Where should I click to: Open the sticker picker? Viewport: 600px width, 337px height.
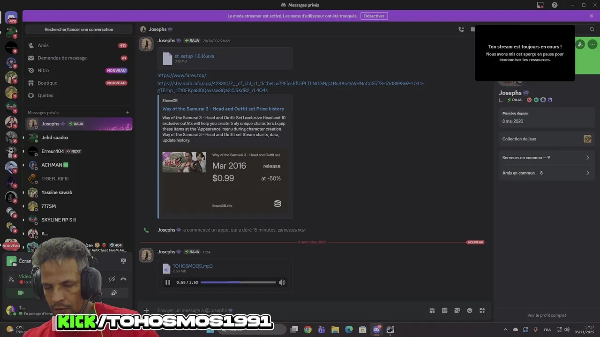[x=457, y=310]
